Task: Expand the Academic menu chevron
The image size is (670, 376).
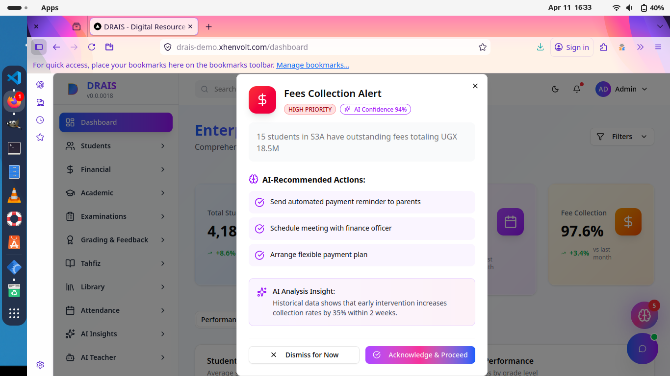Action: pos(163,193)
